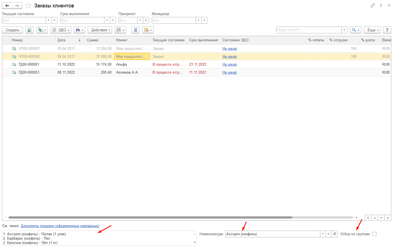Click the blue list view icon
The width and height of the screenshot is (394, 247).
(x=136, y=30)
